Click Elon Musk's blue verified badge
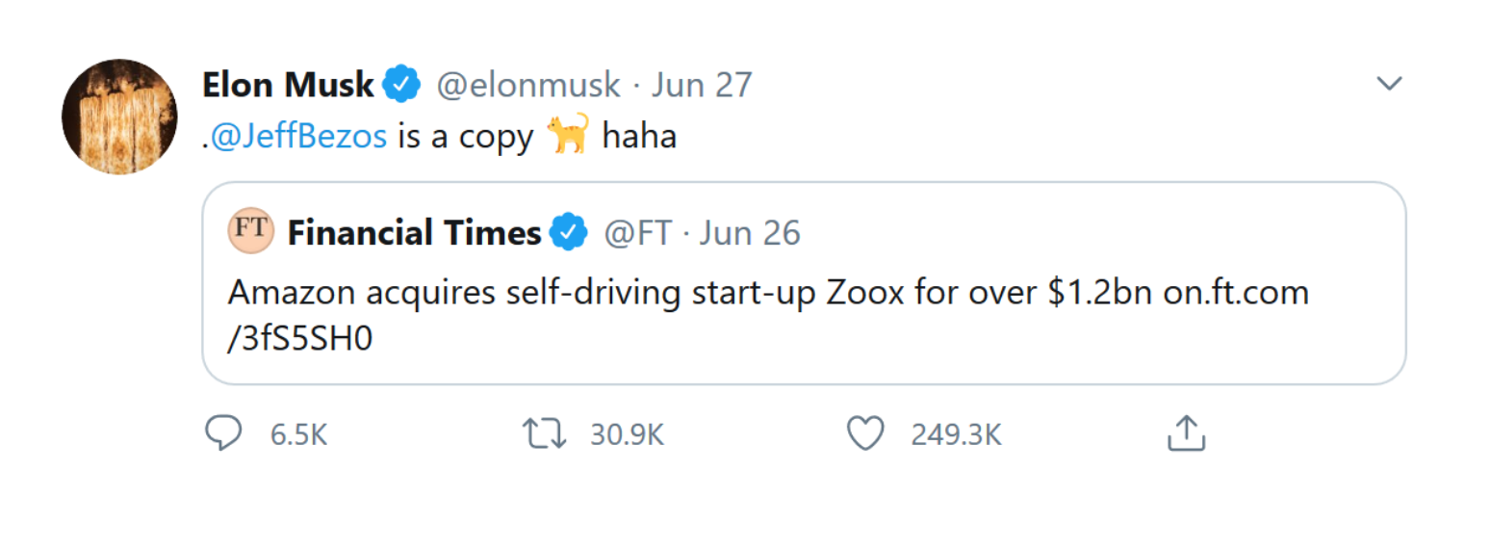The height and width of the screenshot is (549, 1490). click(402, 86)
